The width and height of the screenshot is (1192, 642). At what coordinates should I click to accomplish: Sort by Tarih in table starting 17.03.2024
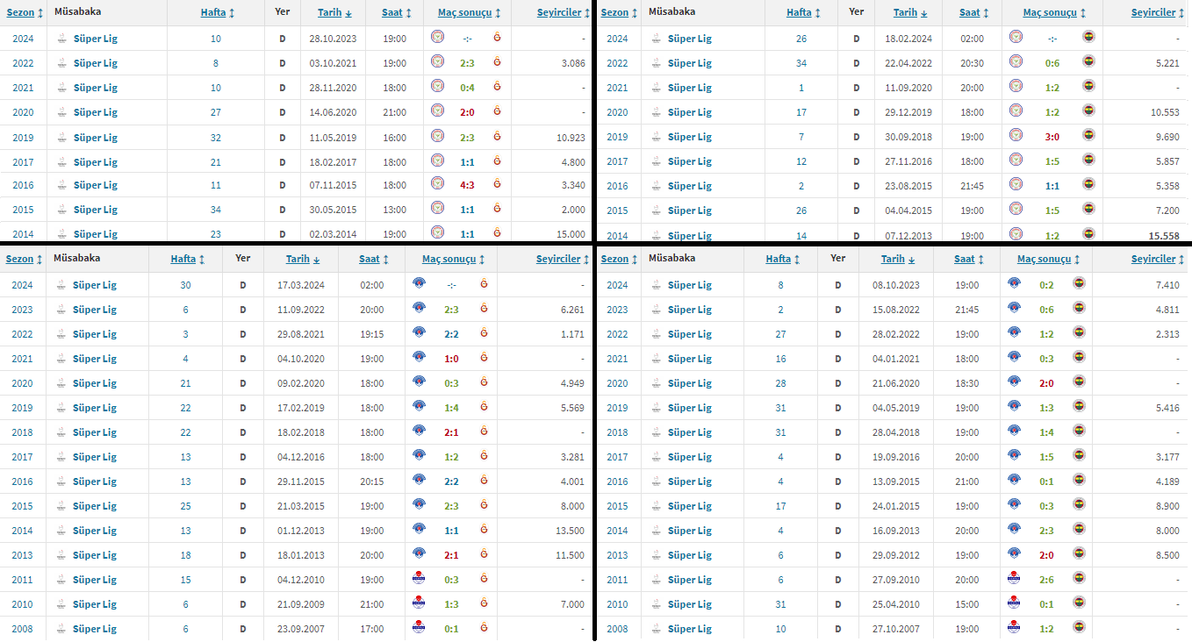pyautogui.click(x=303, y=260)
